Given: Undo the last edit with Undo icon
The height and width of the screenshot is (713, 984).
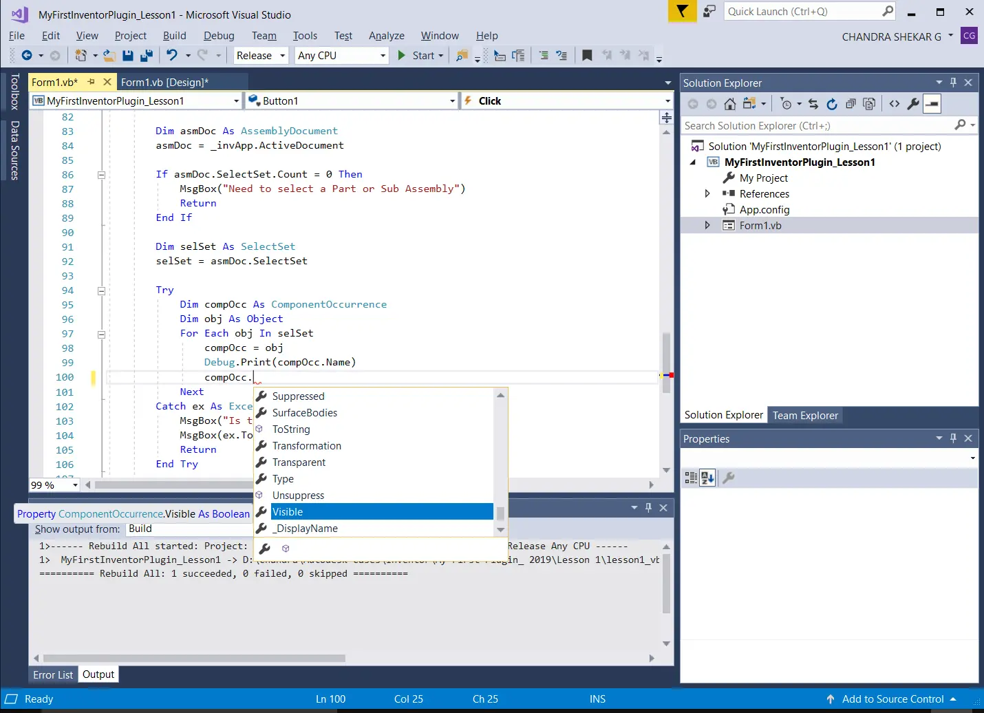Looking at the screenshot, I should click(172, 56).
